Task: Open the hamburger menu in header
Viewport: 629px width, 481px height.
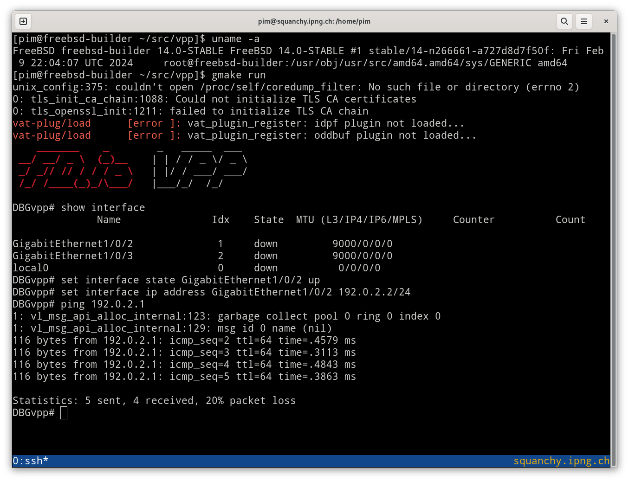Action: 584,21
